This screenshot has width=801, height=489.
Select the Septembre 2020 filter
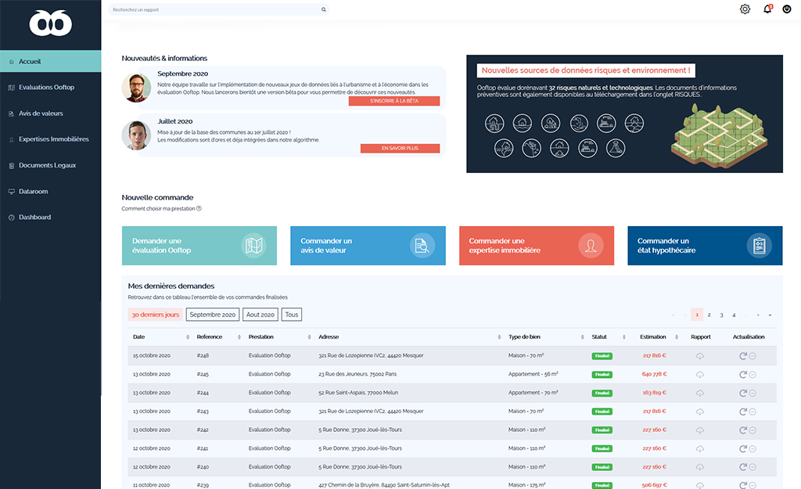coord(213,315)
